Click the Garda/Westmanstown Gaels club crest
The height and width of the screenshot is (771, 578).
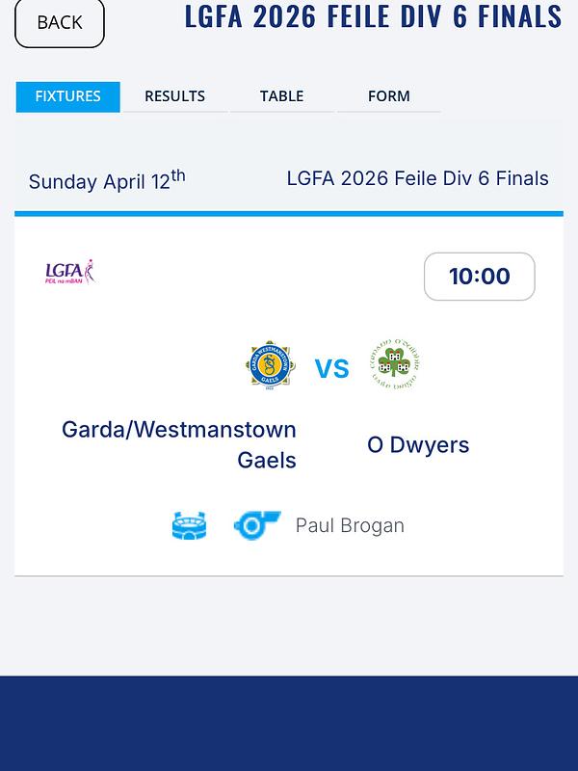(x=270, y=365)
